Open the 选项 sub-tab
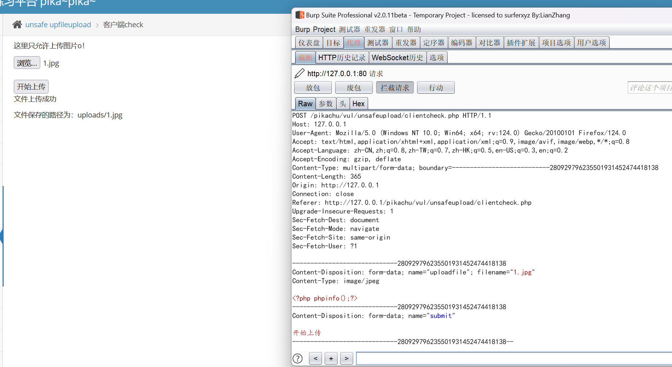 tap(437, 58)
